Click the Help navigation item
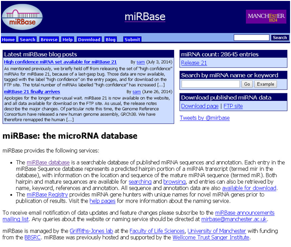291x247 pixels. (68, 40)
